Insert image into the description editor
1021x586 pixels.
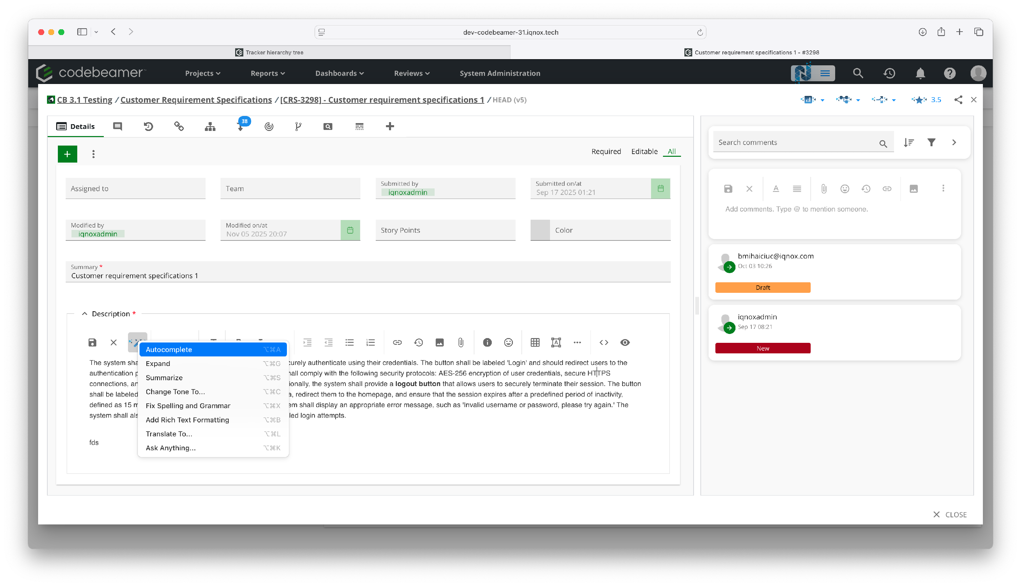point(439,342)
